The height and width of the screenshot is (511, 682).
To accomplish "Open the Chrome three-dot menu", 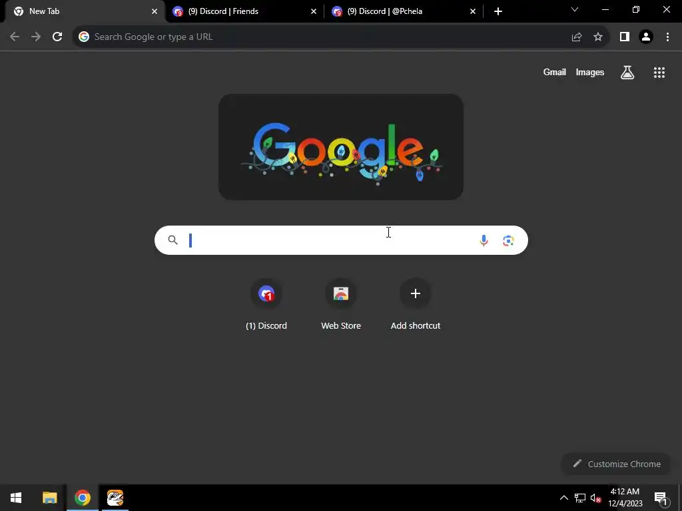I will pos(667,37).
